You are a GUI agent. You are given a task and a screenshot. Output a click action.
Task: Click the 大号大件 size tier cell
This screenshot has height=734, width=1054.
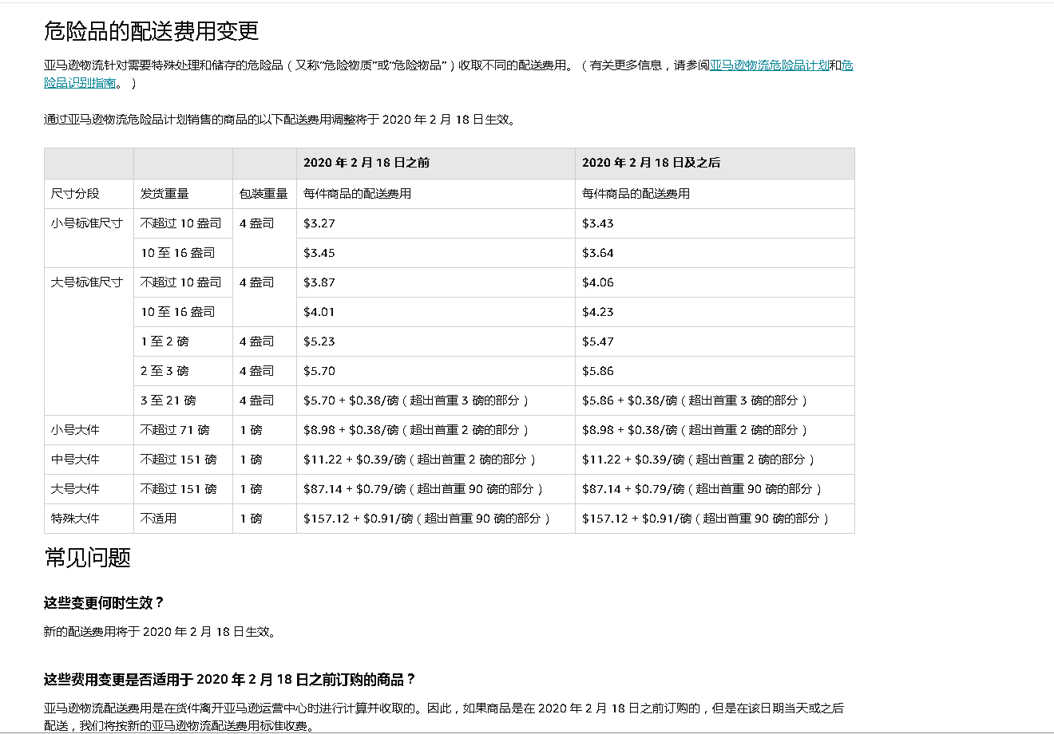click(x=89, y=489)
